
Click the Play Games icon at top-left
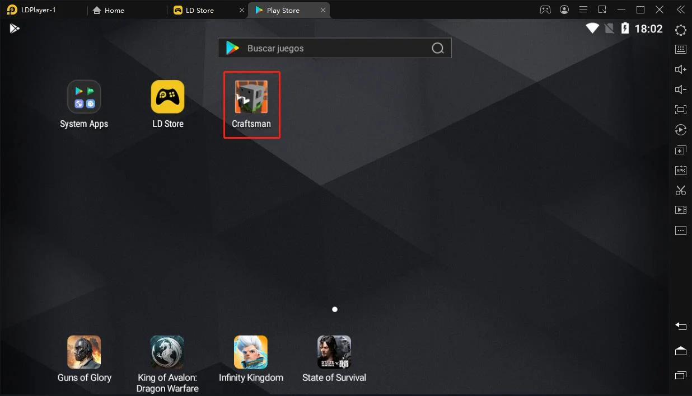tap(15, 28)
